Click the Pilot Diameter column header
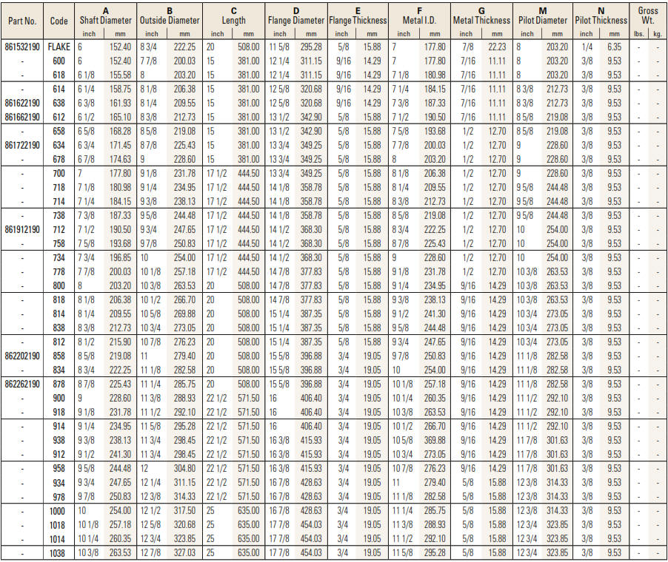668x562 pixels. click(x=542, y=21)
